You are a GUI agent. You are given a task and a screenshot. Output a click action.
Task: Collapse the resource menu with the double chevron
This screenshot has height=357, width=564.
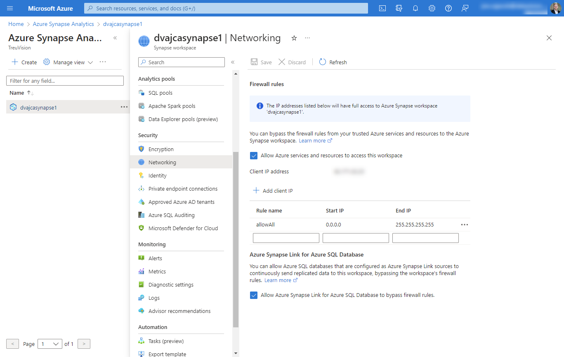(233, 62)
